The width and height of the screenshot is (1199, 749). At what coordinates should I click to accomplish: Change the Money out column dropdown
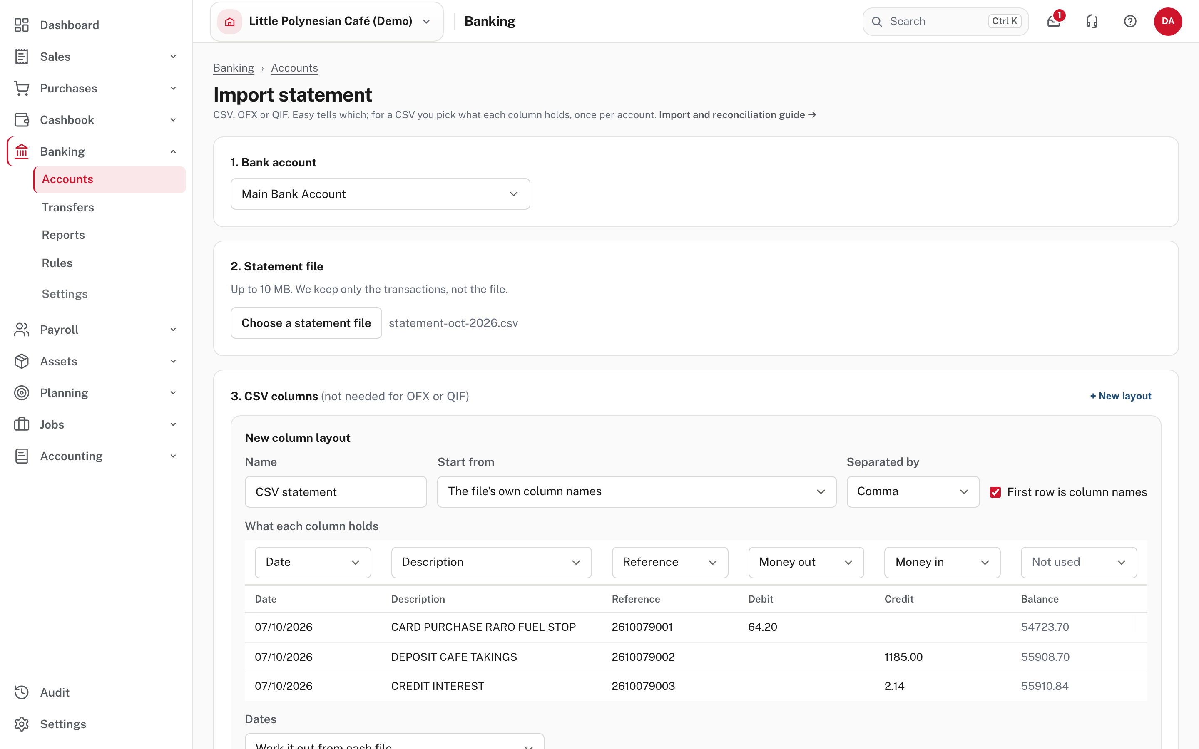(806, 562)
